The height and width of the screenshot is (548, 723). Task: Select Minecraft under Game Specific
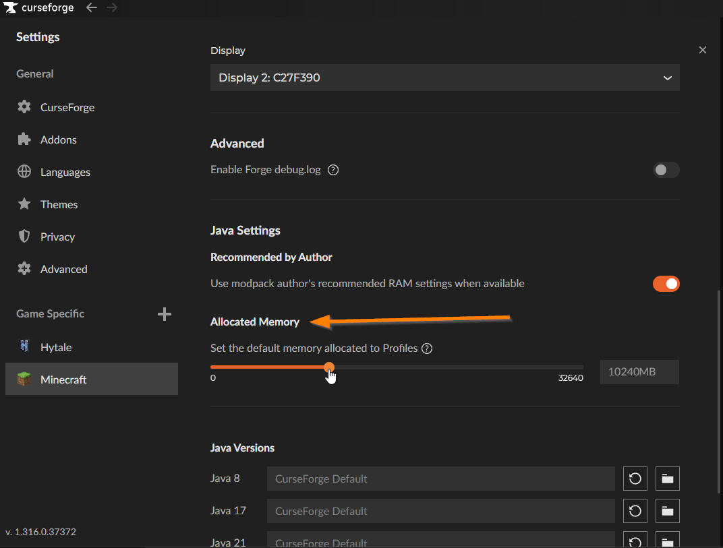click(x=91, y=379)
